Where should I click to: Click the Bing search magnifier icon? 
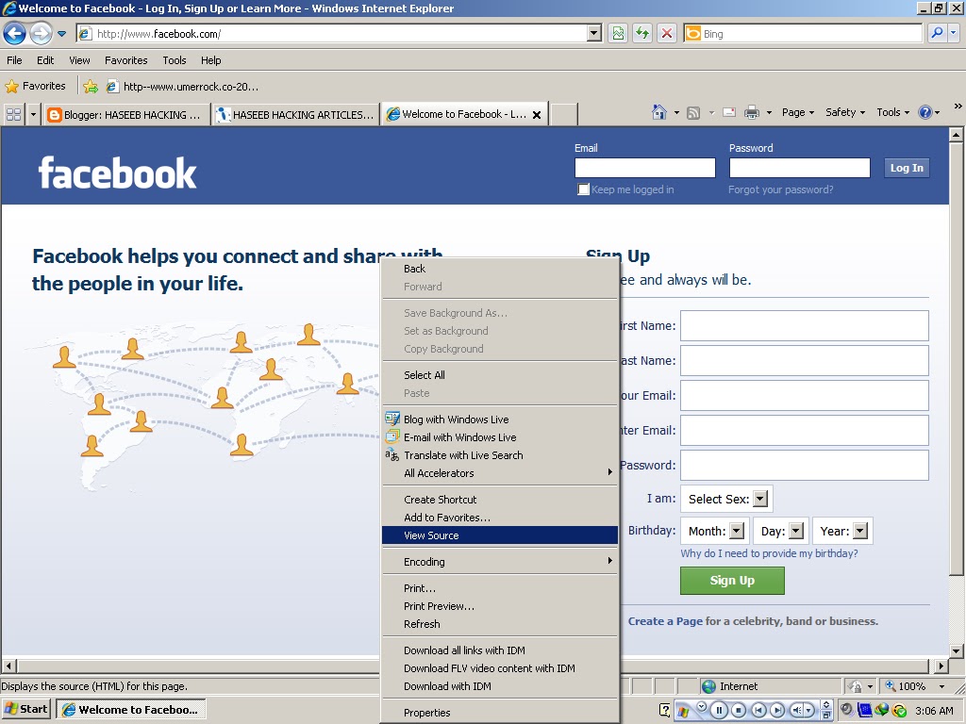click(x=937, y=33)
